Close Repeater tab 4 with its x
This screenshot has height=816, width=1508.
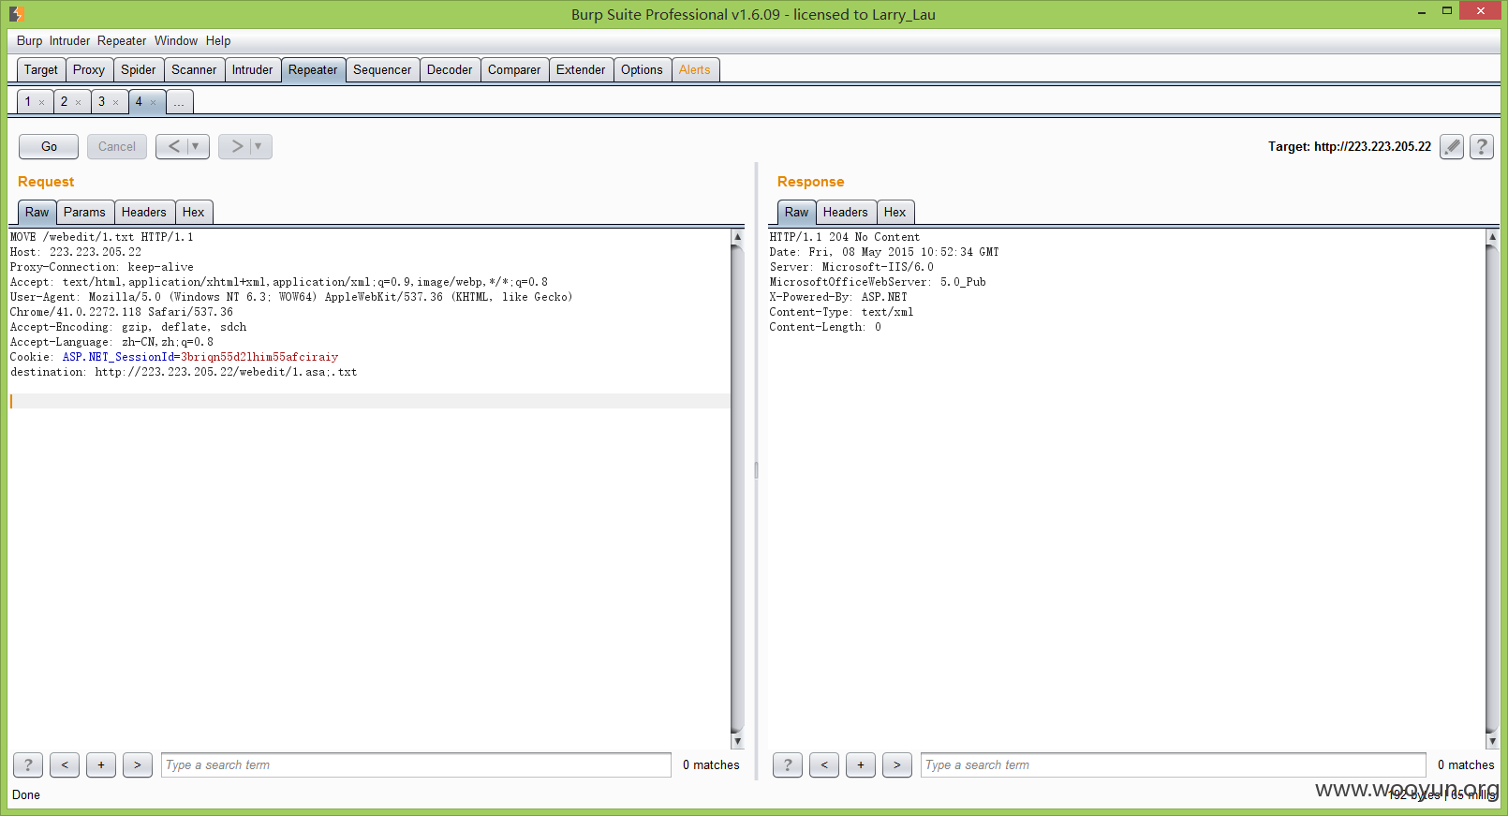pyautogui.click(x=153, y=102)
